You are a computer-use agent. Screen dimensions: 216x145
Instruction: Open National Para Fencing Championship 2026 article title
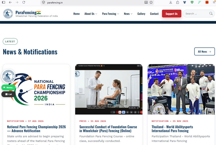[x=36, y=129]
